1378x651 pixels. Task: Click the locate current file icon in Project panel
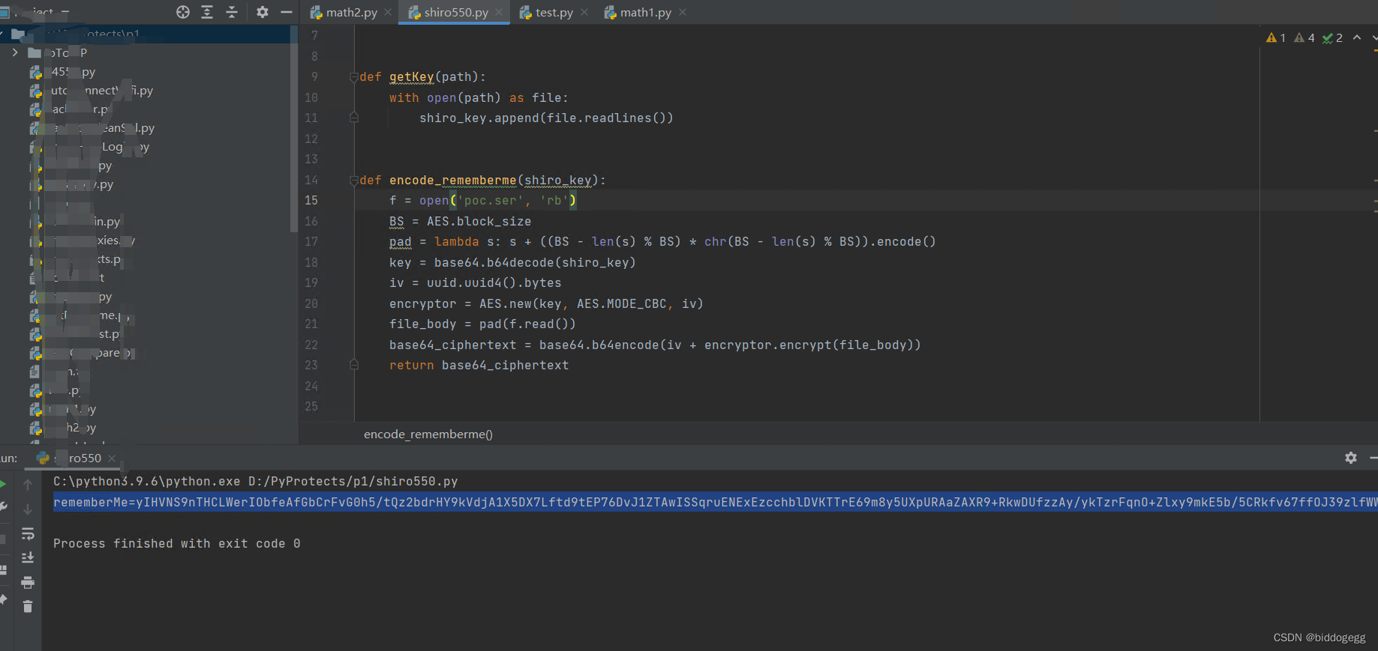[183, 12]
